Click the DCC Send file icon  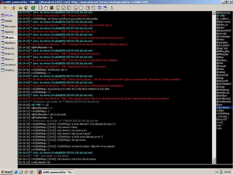(x=58, y=8)
